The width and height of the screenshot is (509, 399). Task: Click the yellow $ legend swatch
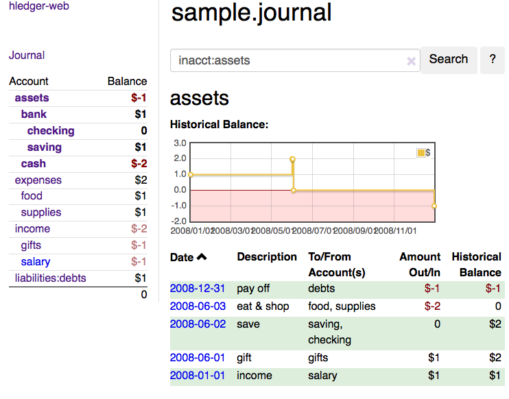421,153
